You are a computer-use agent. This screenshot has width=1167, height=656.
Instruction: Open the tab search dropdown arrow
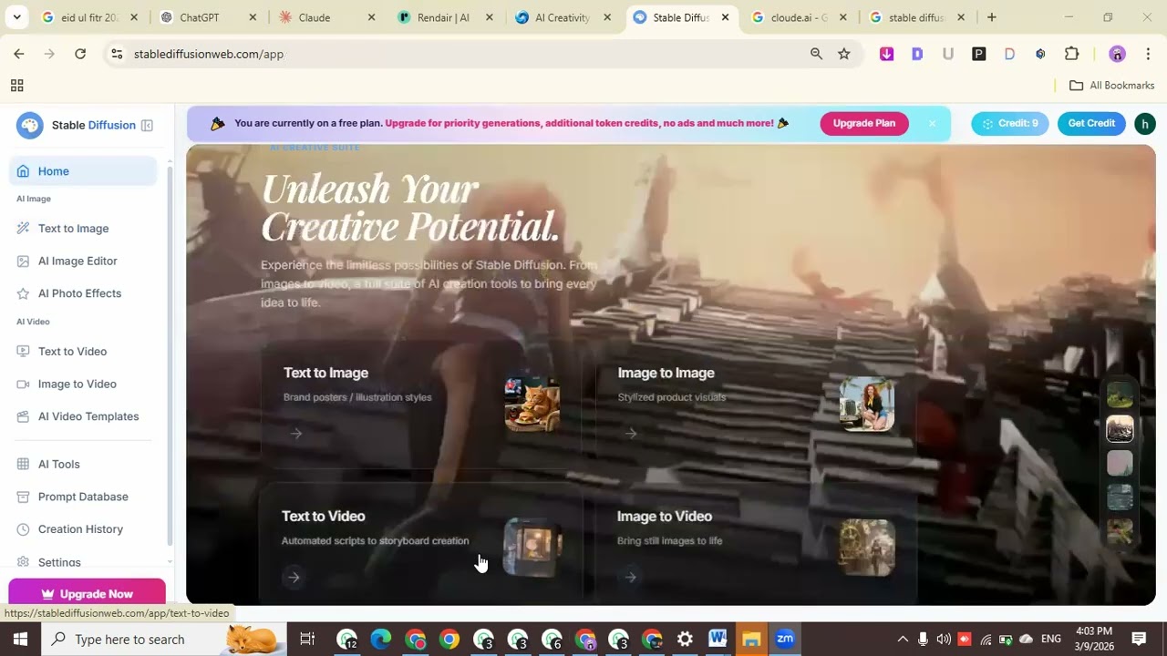tap(16, 17)
